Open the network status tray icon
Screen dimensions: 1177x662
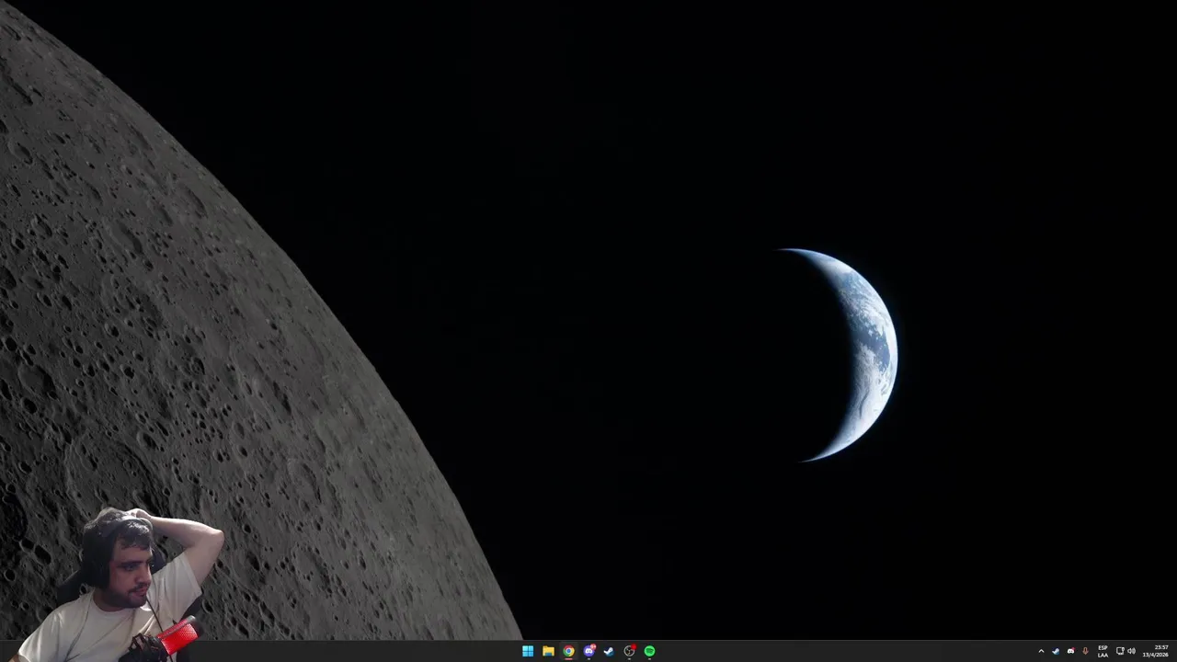coord(1120,651)
